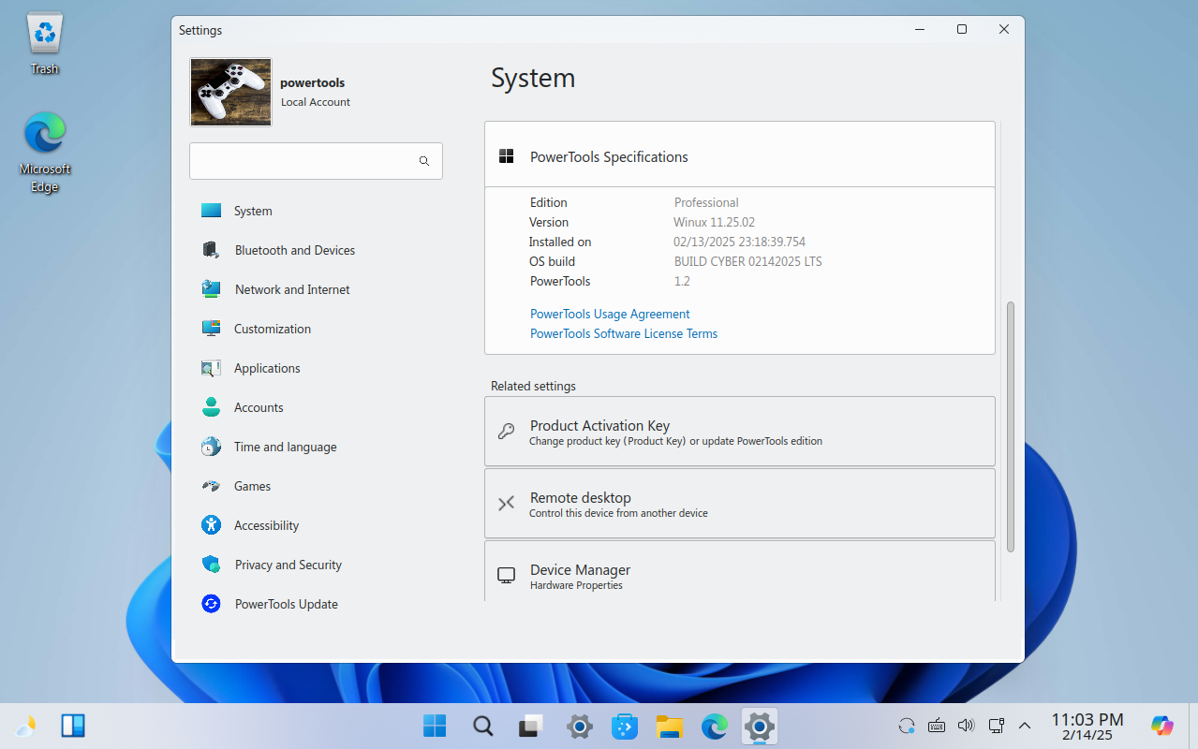Click the Privacy and Security shield icon

[x=211, y=565]
